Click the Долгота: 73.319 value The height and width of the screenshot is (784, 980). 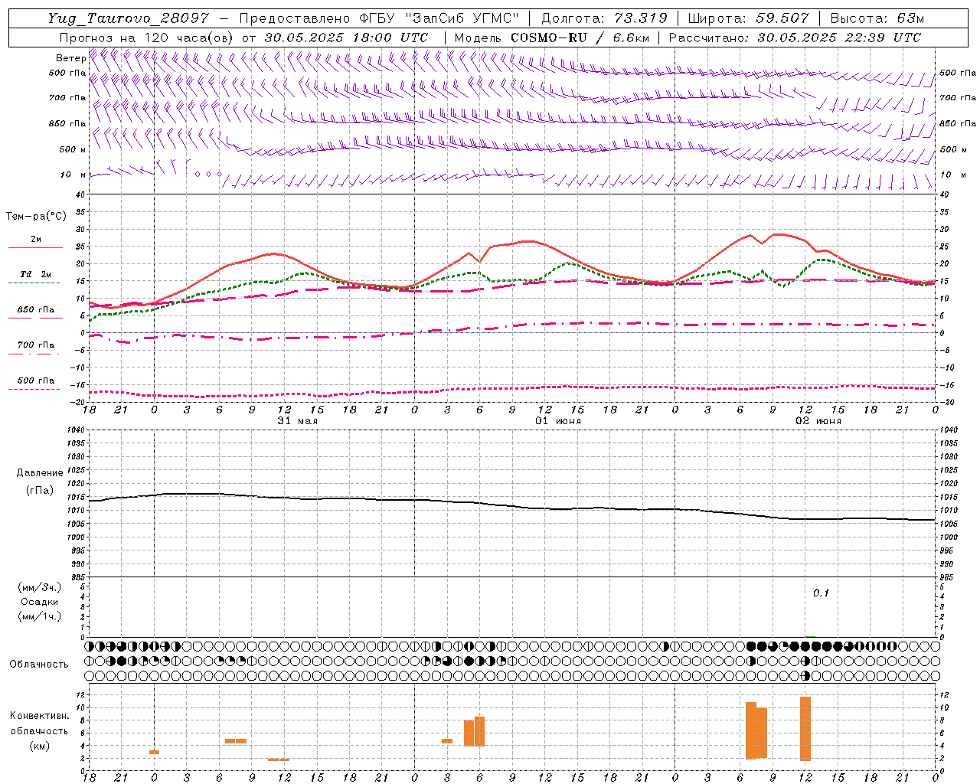[604, 18]
